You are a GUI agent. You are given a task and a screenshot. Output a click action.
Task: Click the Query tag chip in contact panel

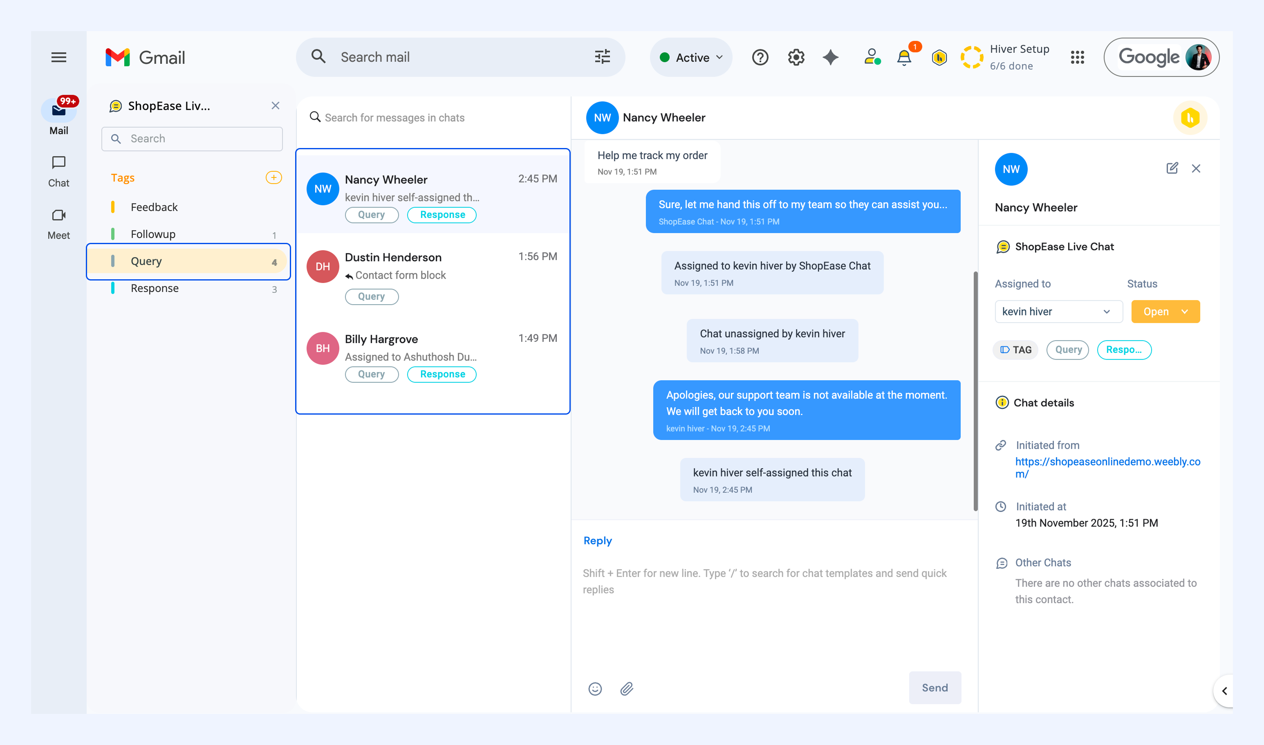pyautogui.click(x=1068, y=350)
